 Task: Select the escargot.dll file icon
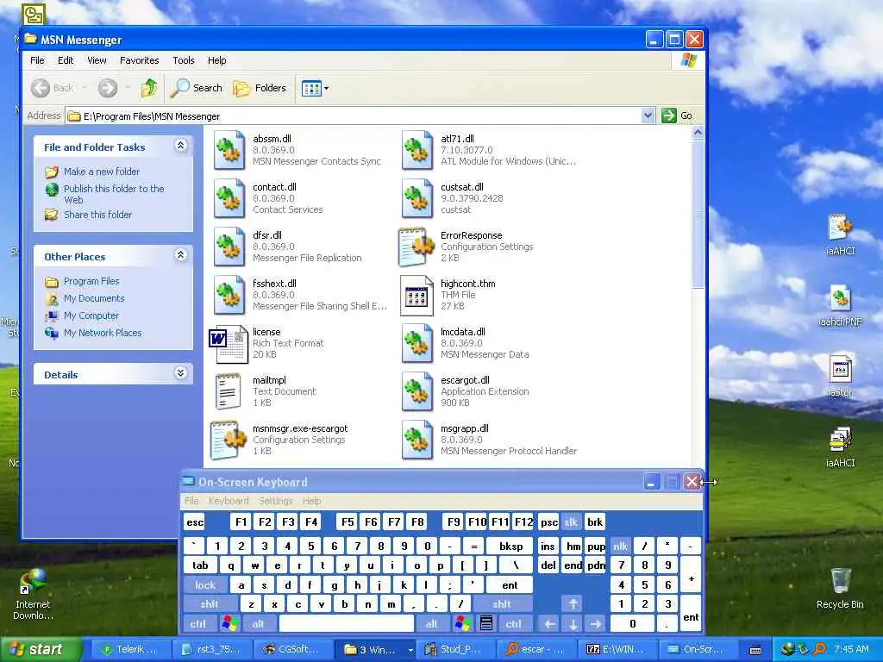click(416, 392)
